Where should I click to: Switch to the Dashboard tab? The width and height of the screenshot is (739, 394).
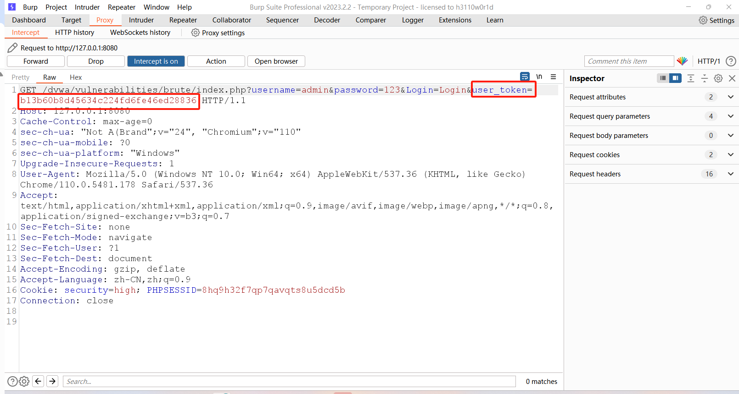(x=29, y=20)
